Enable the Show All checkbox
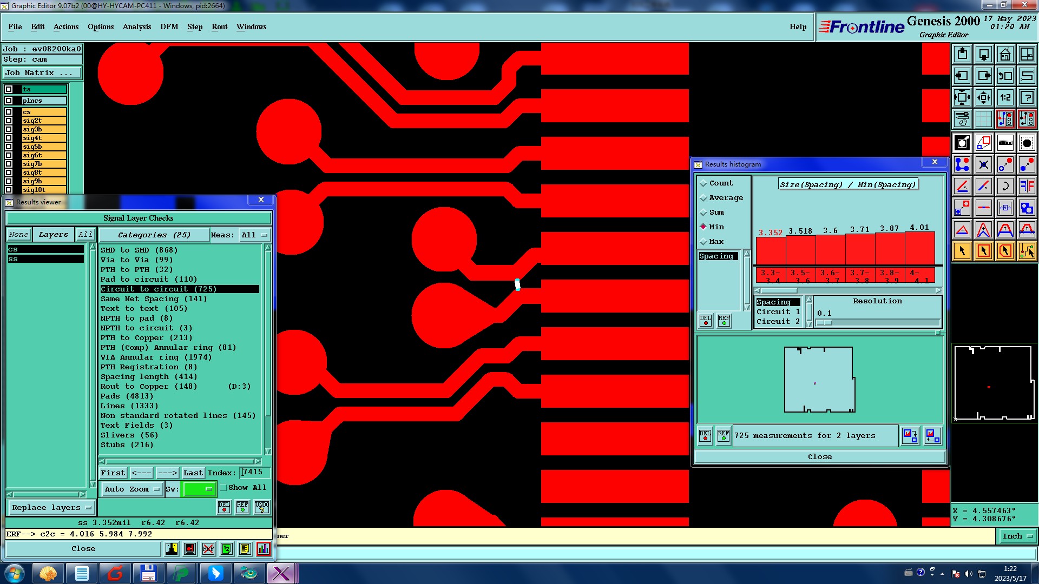Screen dimensions: 1039x584 (223, 488)
